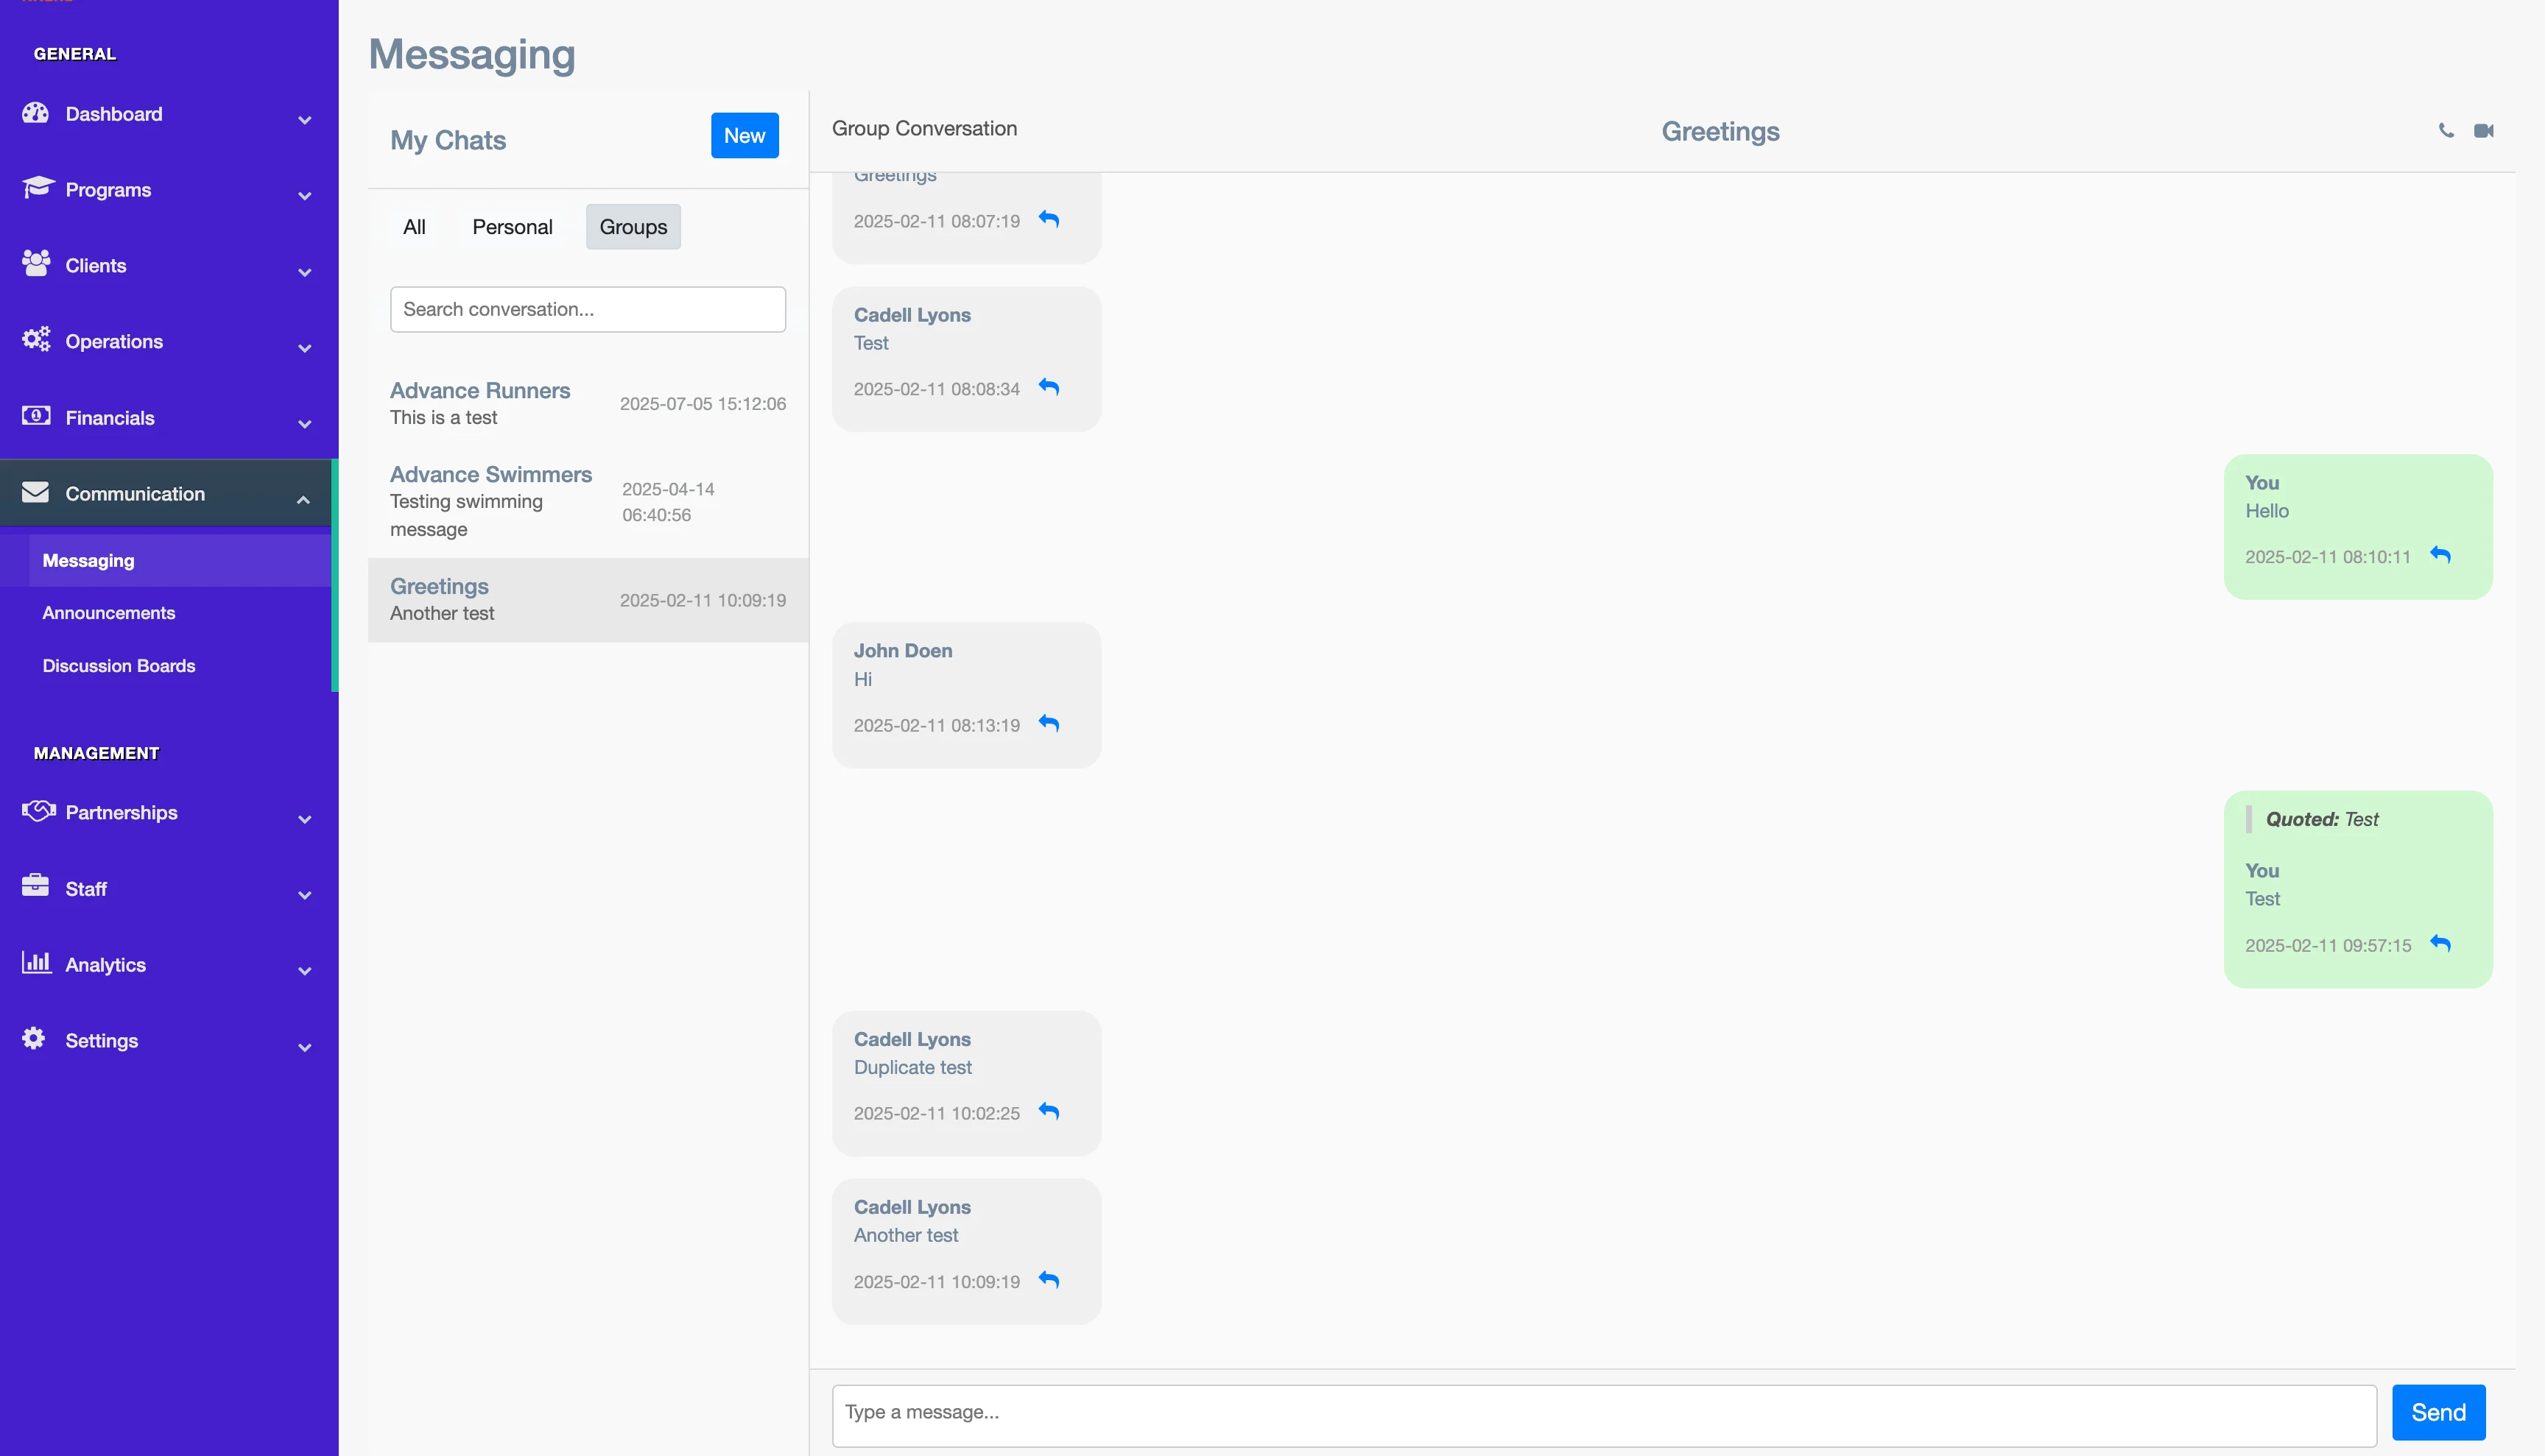Switch to the All chats tab
2545x1456 pixels.
coord(414,227)
